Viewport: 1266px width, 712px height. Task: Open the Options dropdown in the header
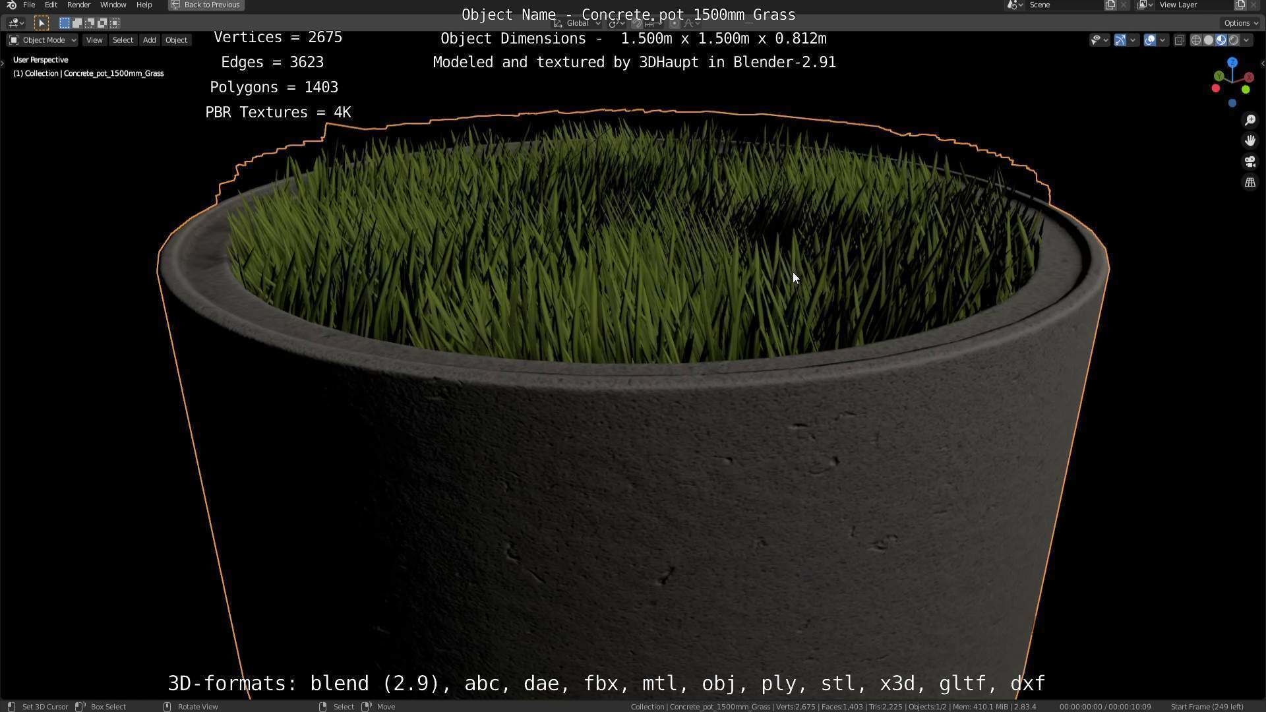(x=1241, y=23)
